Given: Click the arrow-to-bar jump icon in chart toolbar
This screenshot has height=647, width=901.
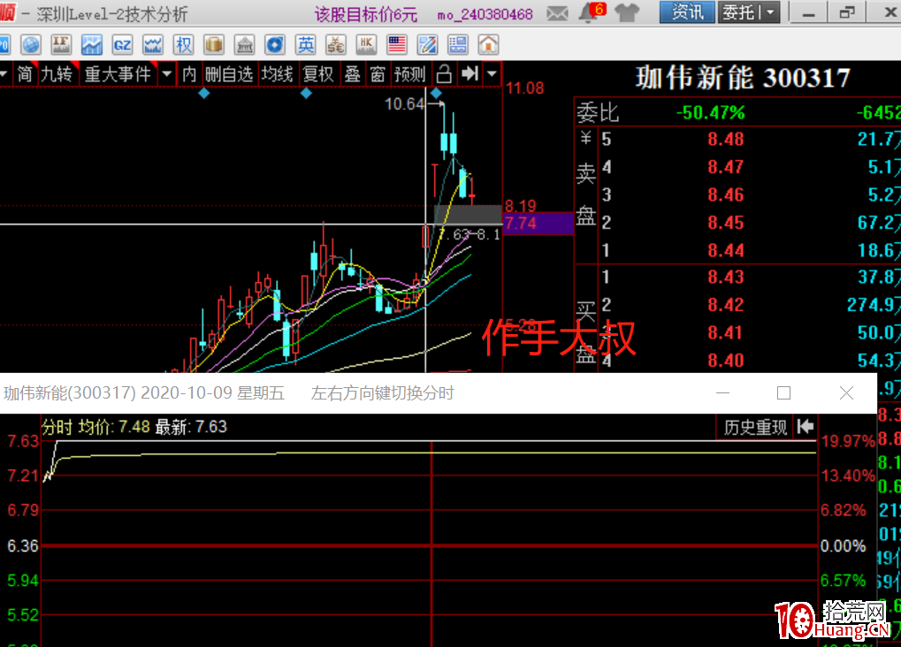Looking at the screenshot, I should pyautogui.click(x=470, y=73).
